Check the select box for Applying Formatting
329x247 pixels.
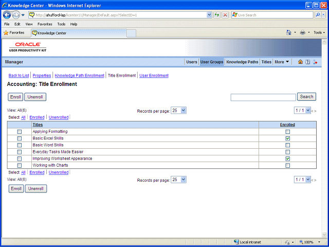(x=20, y=132)
